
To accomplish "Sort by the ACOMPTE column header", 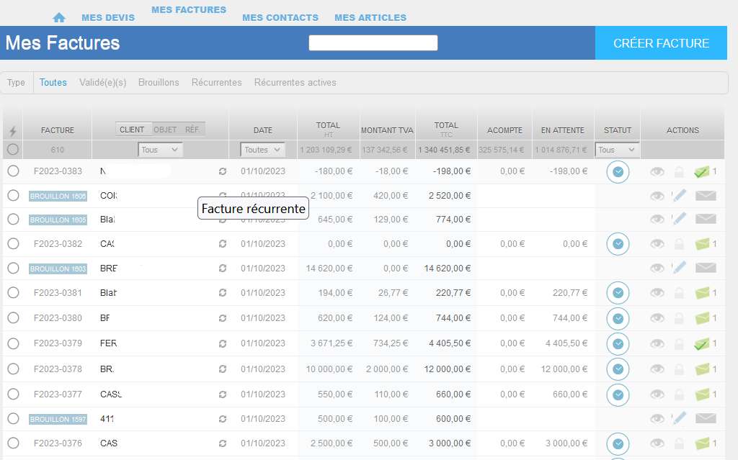I will pos(504,130).
